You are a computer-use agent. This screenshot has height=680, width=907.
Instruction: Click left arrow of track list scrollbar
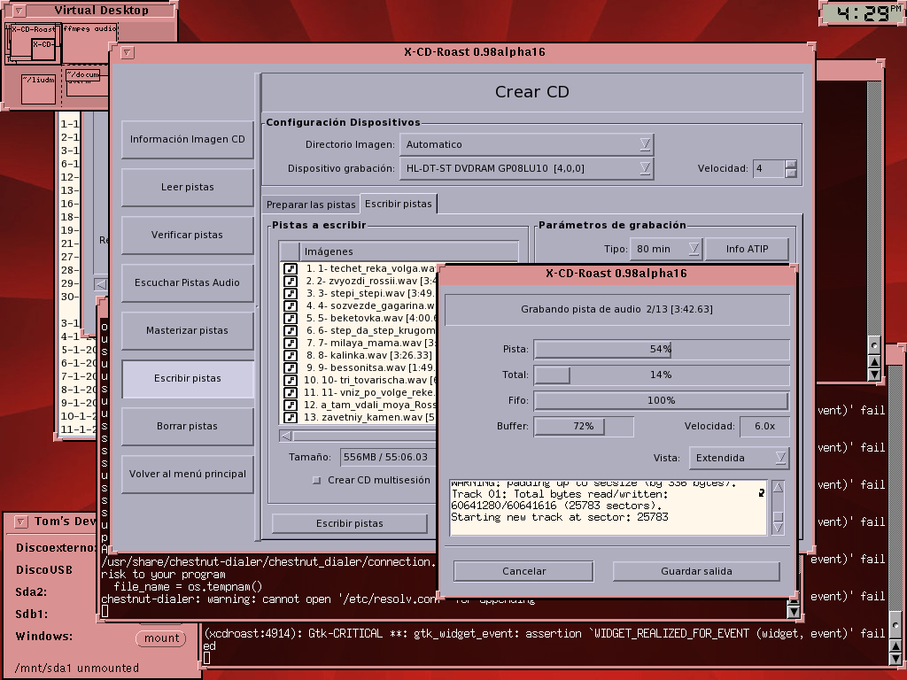(286, 436)
